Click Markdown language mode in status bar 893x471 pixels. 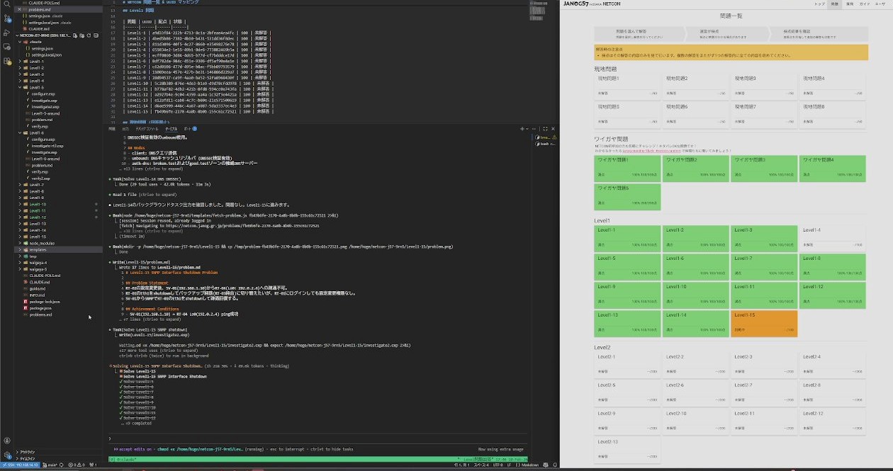pyautogui.click(x=527, y=465)
